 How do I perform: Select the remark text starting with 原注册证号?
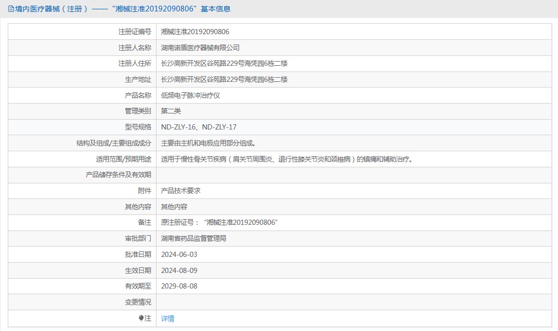(219, 222)
